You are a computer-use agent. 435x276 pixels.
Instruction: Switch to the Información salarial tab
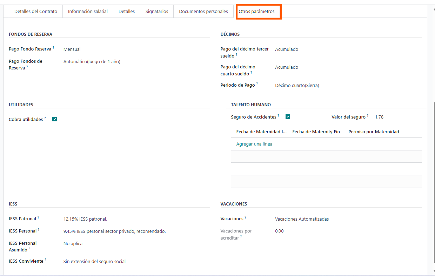pyautogui.click(x=88, y=12)
